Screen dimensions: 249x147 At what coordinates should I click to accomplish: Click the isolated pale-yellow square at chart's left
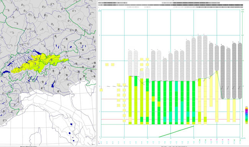[101, 90]
